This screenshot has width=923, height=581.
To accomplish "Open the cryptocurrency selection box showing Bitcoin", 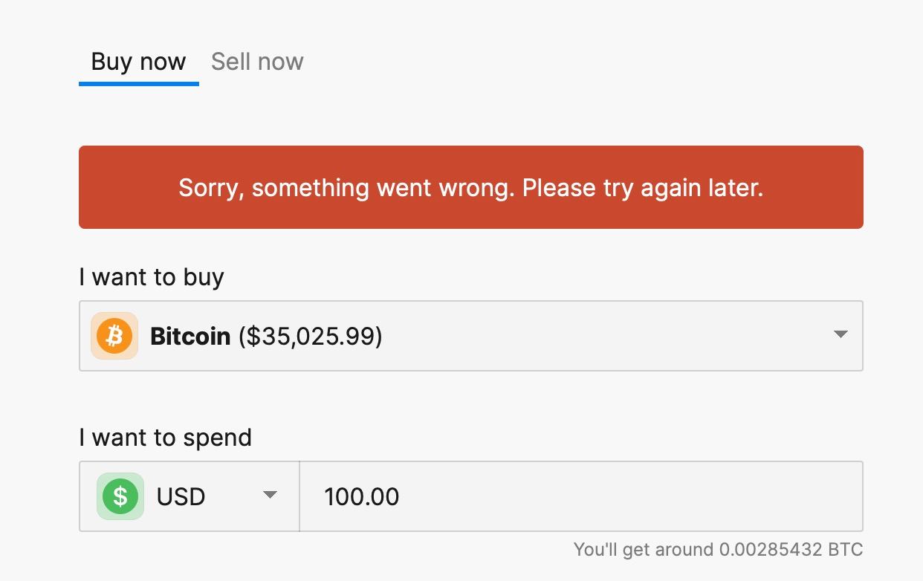I will point(471,336).
